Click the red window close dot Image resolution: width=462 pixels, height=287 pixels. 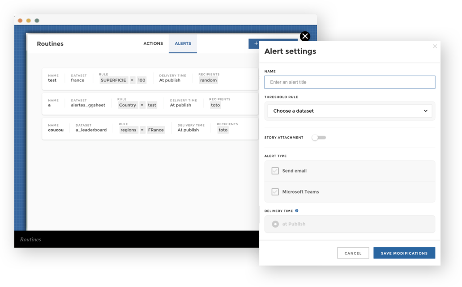click(x=20, y=21)
